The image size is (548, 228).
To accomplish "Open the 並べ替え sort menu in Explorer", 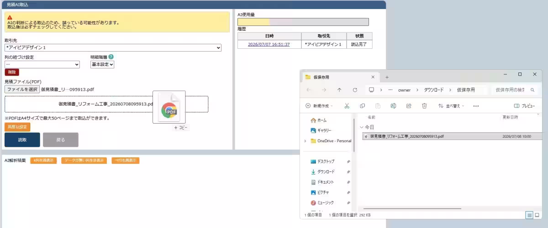I will point(451,106).
